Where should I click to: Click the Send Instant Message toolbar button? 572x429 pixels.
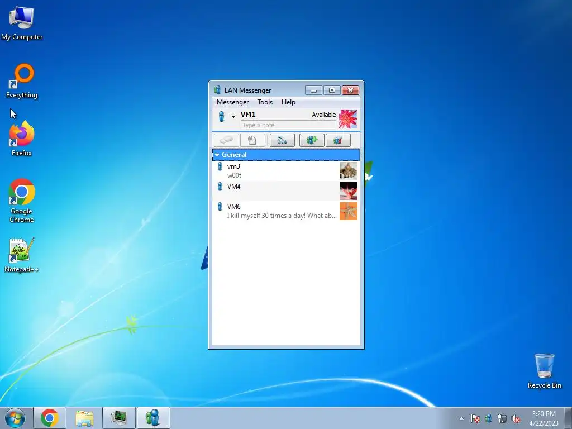point(227,140)
